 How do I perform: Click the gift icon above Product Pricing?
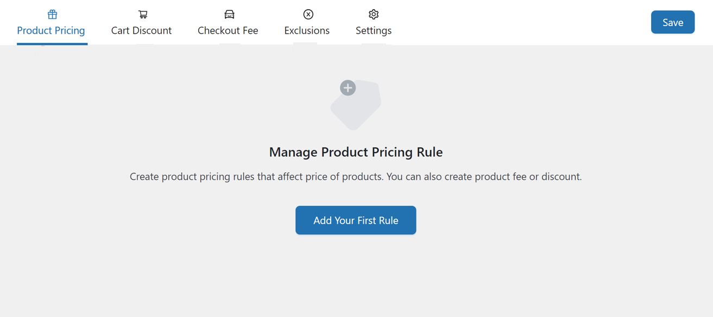click(52, 14)
